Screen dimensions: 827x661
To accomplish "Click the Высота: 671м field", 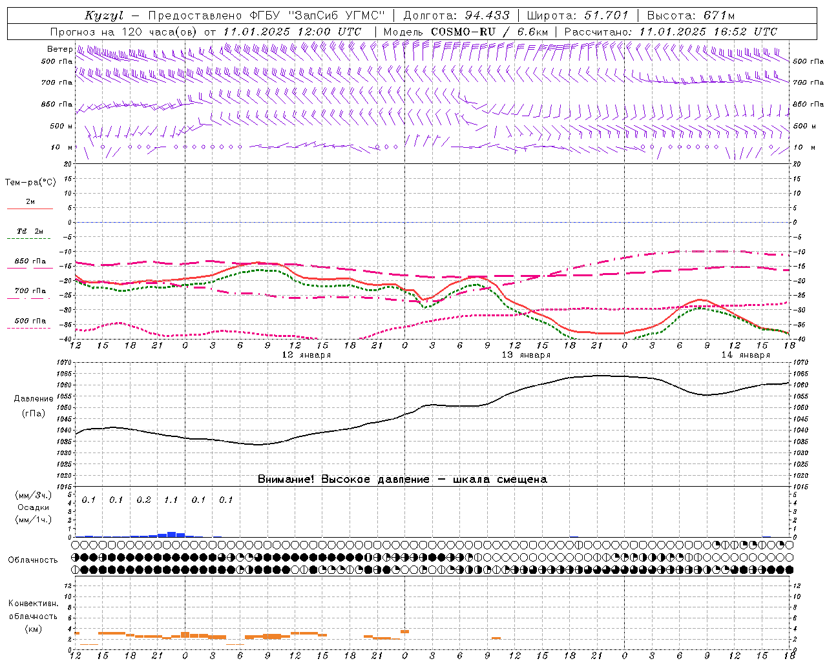I will click(x=691, y=15).
